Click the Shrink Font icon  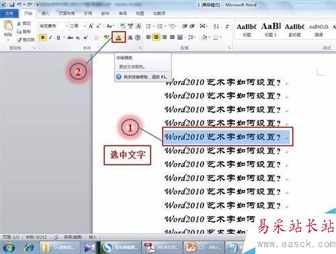click(98, 26)
